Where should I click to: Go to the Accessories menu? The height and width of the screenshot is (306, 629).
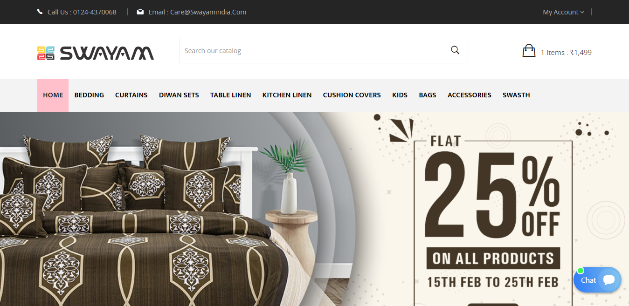[x=470, y=95]
